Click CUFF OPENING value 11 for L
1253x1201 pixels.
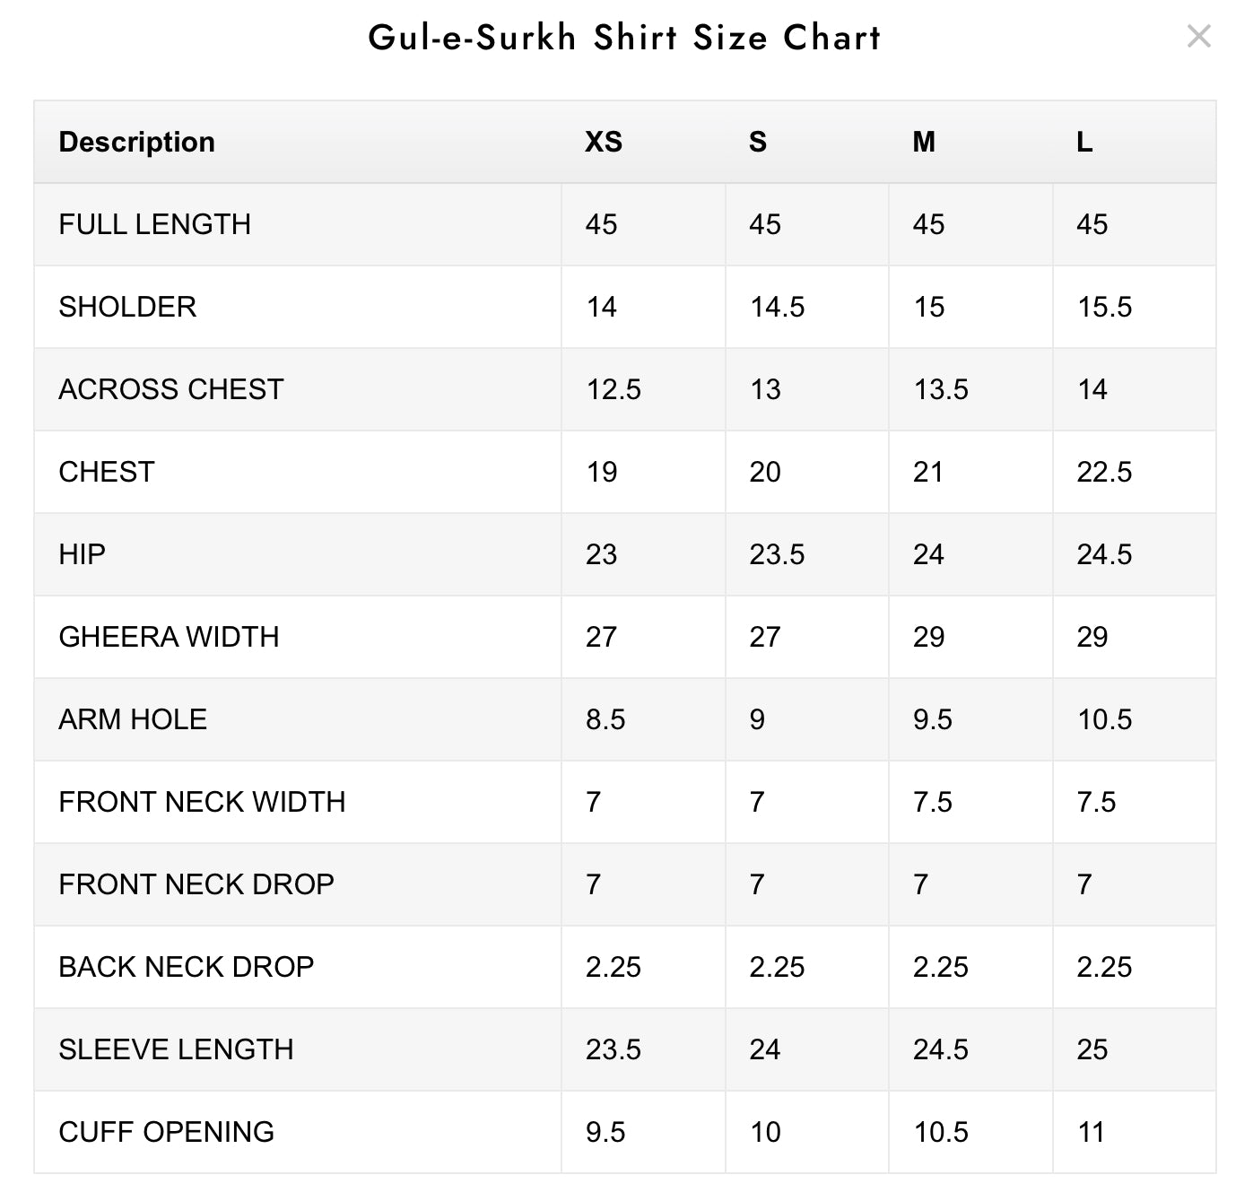point(1091,1132)
